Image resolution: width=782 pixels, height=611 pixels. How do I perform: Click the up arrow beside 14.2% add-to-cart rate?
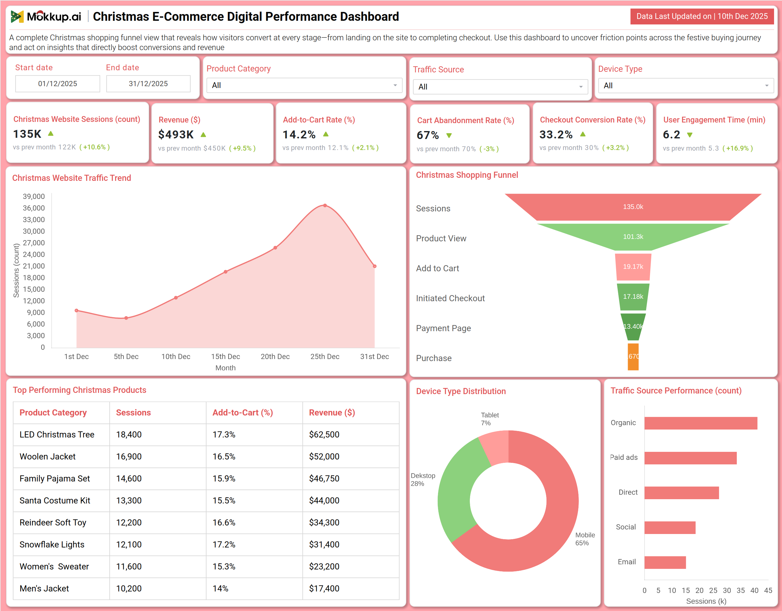pos(326,134)
